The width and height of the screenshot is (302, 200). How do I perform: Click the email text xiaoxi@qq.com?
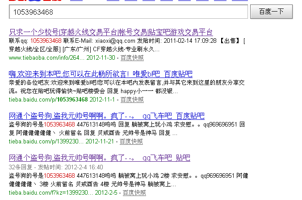click(115, 41)
